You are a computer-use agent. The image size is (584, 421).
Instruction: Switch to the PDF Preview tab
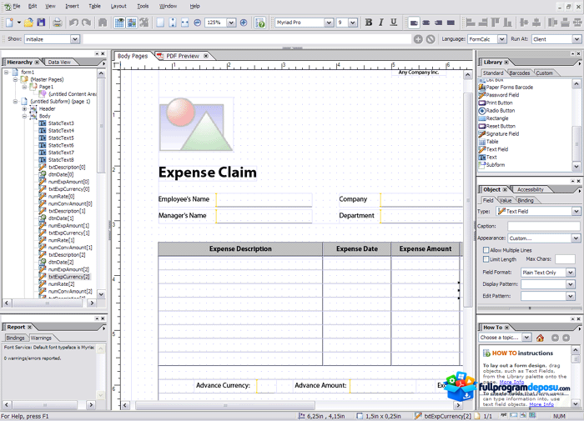183,56
